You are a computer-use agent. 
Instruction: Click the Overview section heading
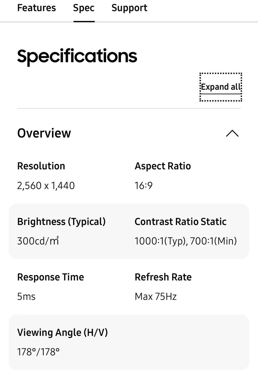(x=44, y=133)
